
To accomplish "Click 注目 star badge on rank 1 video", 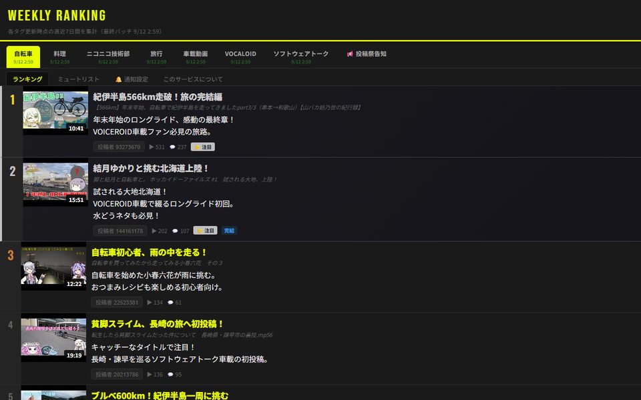I will coord(203,147).
